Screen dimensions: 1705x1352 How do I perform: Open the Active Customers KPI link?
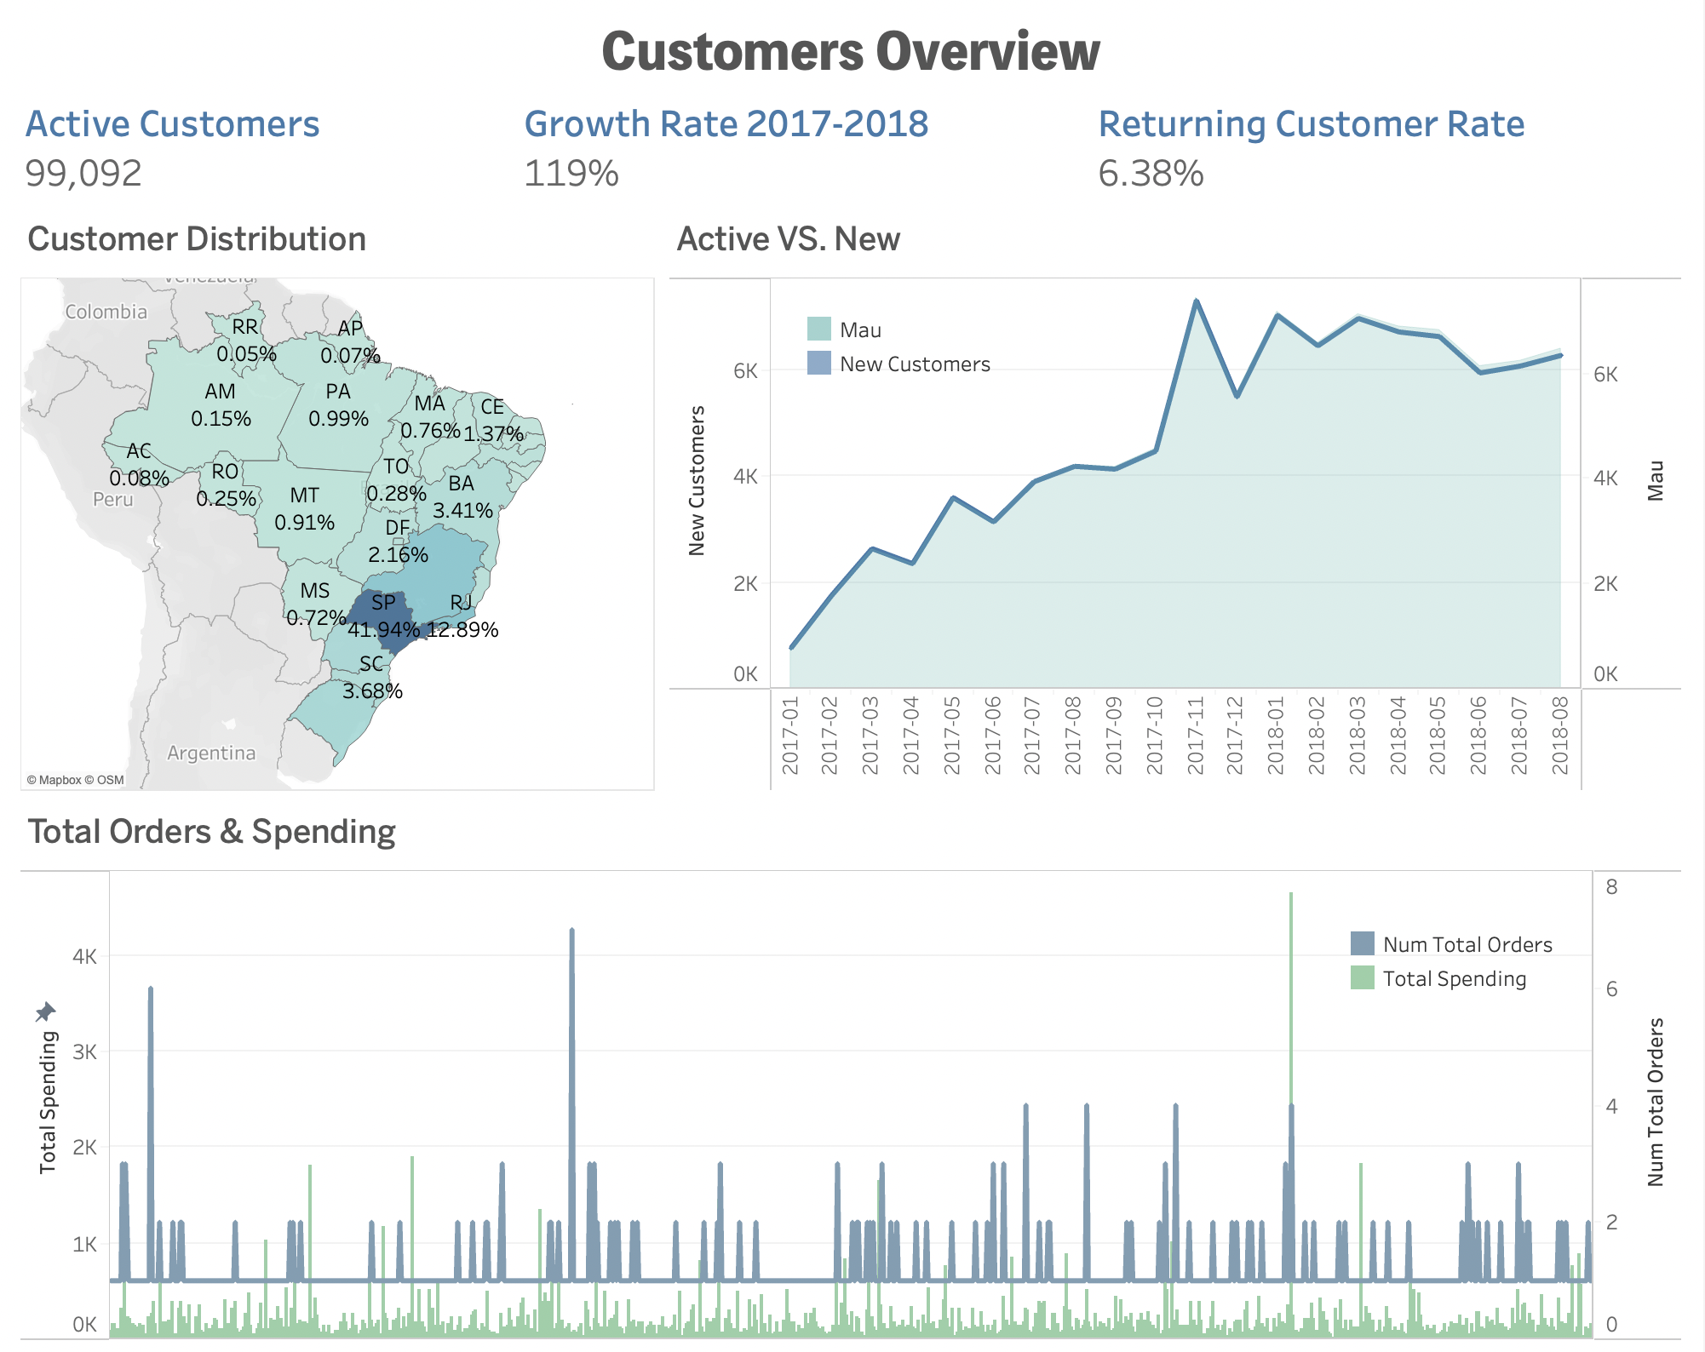point(172,123)
